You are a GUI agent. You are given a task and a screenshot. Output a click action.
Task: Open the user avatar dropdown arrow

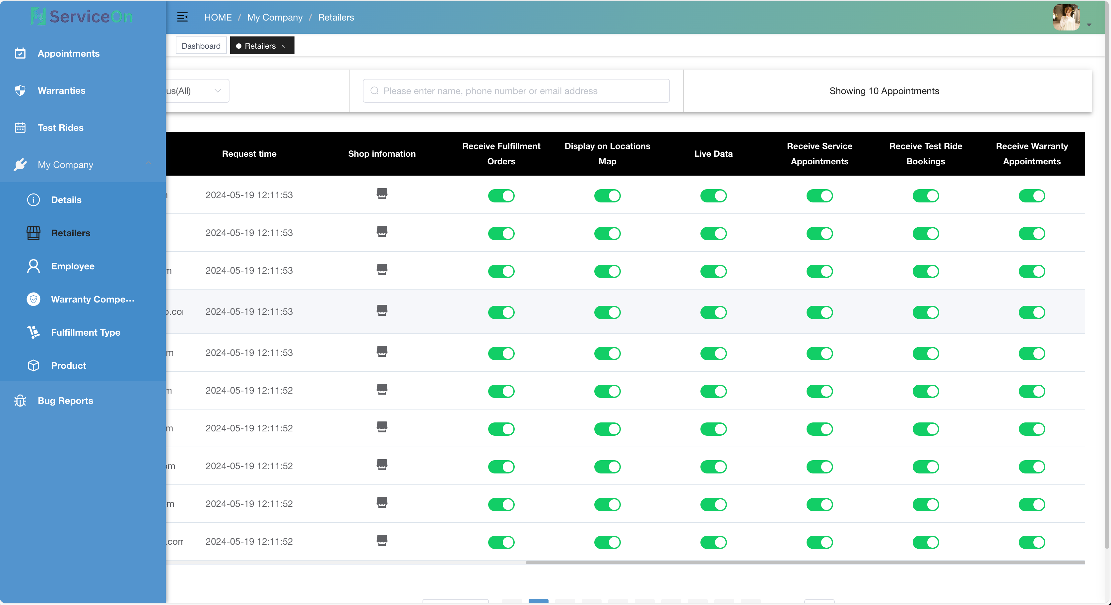coord(1089,25)
